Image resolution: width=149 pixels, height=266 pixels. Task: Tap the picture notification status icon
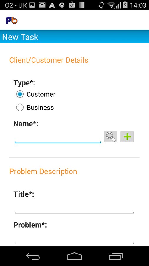[32, 5]
